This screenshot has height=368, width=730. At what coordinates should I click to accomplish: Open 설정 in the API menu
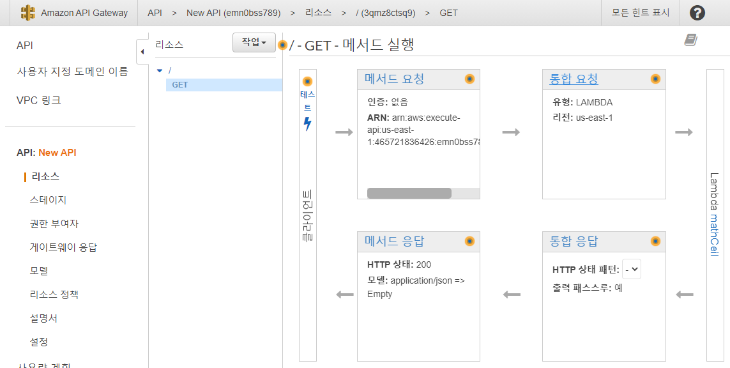tap(39, 342)
